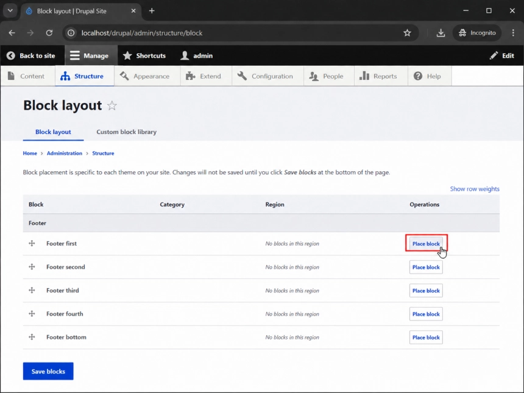This screenshot has width=524, height=393.
Task: Click the Footer section header row
Action: [x=261, y=223]
